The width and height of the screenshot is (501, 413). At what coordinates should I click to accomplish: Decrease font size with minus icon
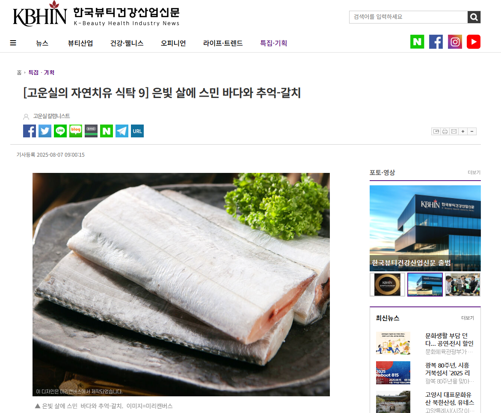pos(472,131)
